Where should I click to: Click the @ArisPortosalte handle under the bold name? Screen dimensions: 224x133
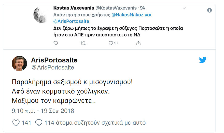(x=52, y=68)
